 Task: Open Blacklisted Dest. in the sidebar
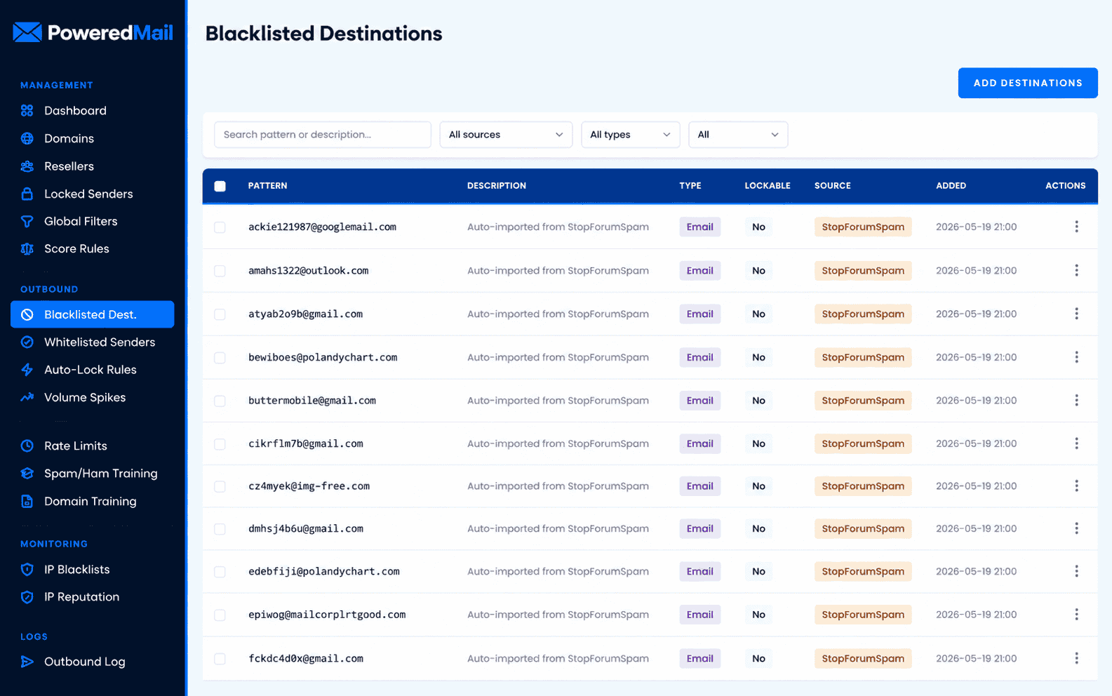point(92,314)
